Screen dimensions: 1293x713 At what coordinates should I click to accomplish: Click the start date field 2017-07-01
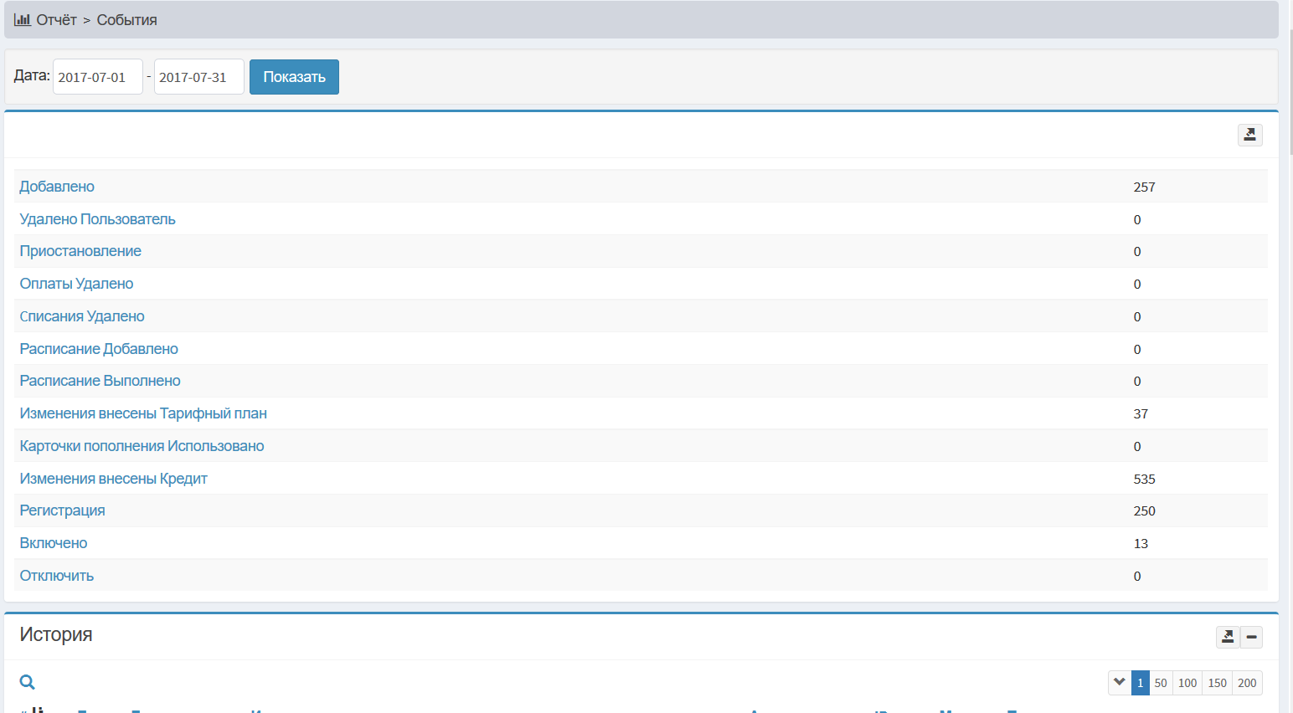(x=97, y=77)
